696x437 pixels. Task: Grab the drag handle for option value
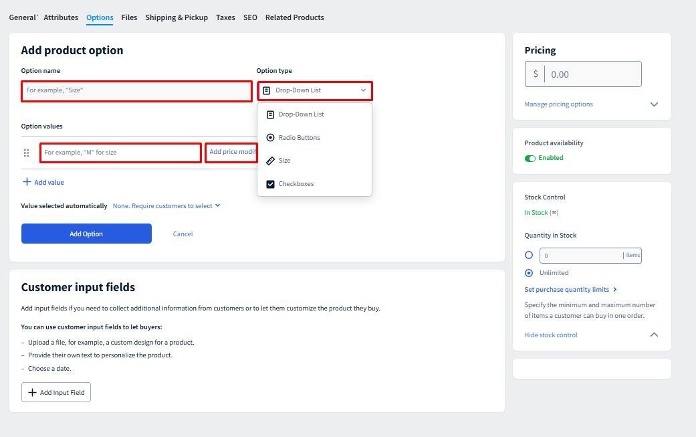point(26,153)
